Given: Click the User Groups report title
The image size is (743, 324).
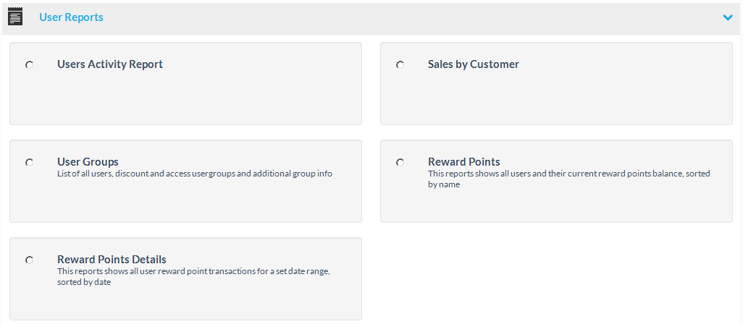Looking at the screenshot, I should click(x=88, y=162).
